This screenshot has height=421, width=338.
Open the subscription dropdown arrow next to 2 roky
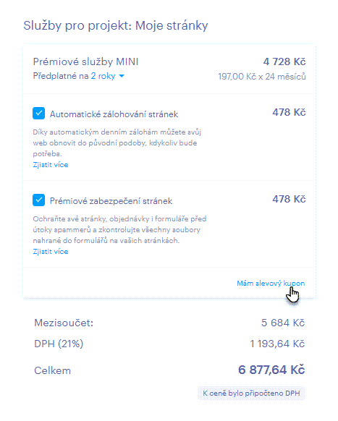(122, 76)
